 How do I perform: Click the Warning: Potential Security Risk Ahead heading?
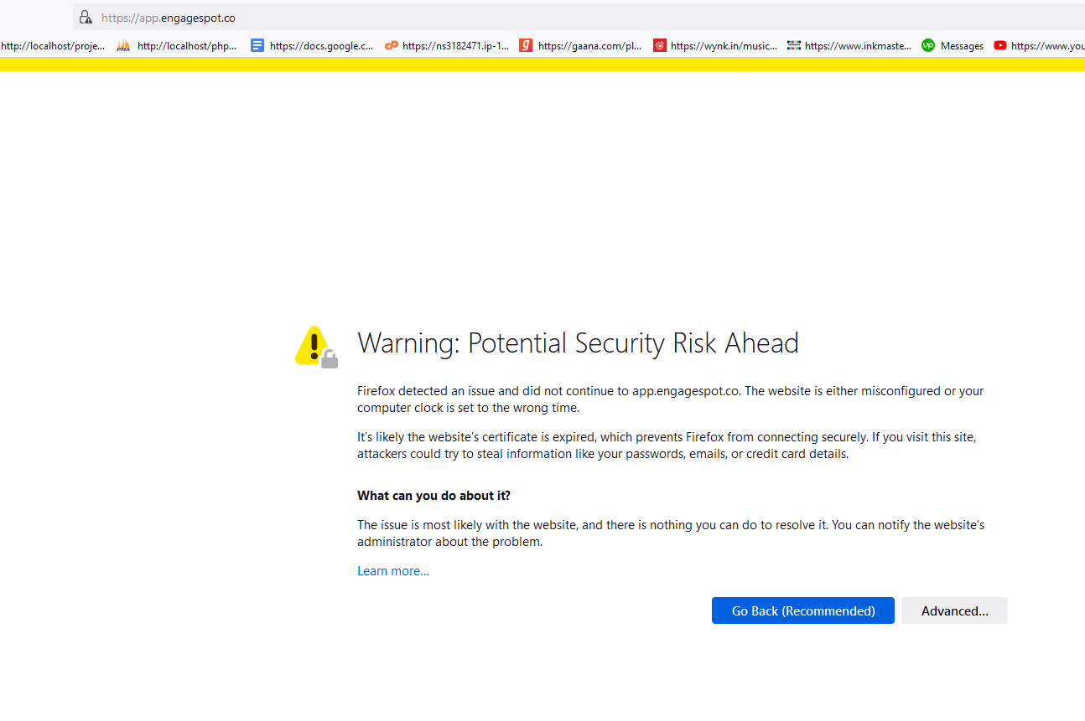578,343
